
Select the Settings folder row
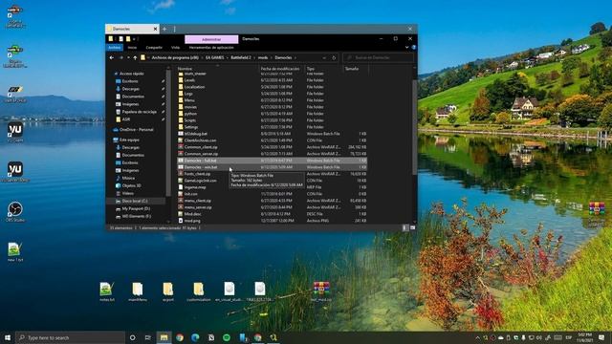coord(272,127)
